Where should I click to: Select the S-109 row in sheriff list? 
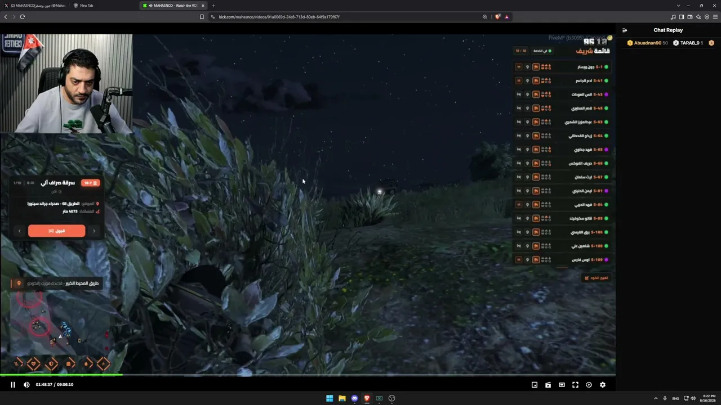[563, 260]
